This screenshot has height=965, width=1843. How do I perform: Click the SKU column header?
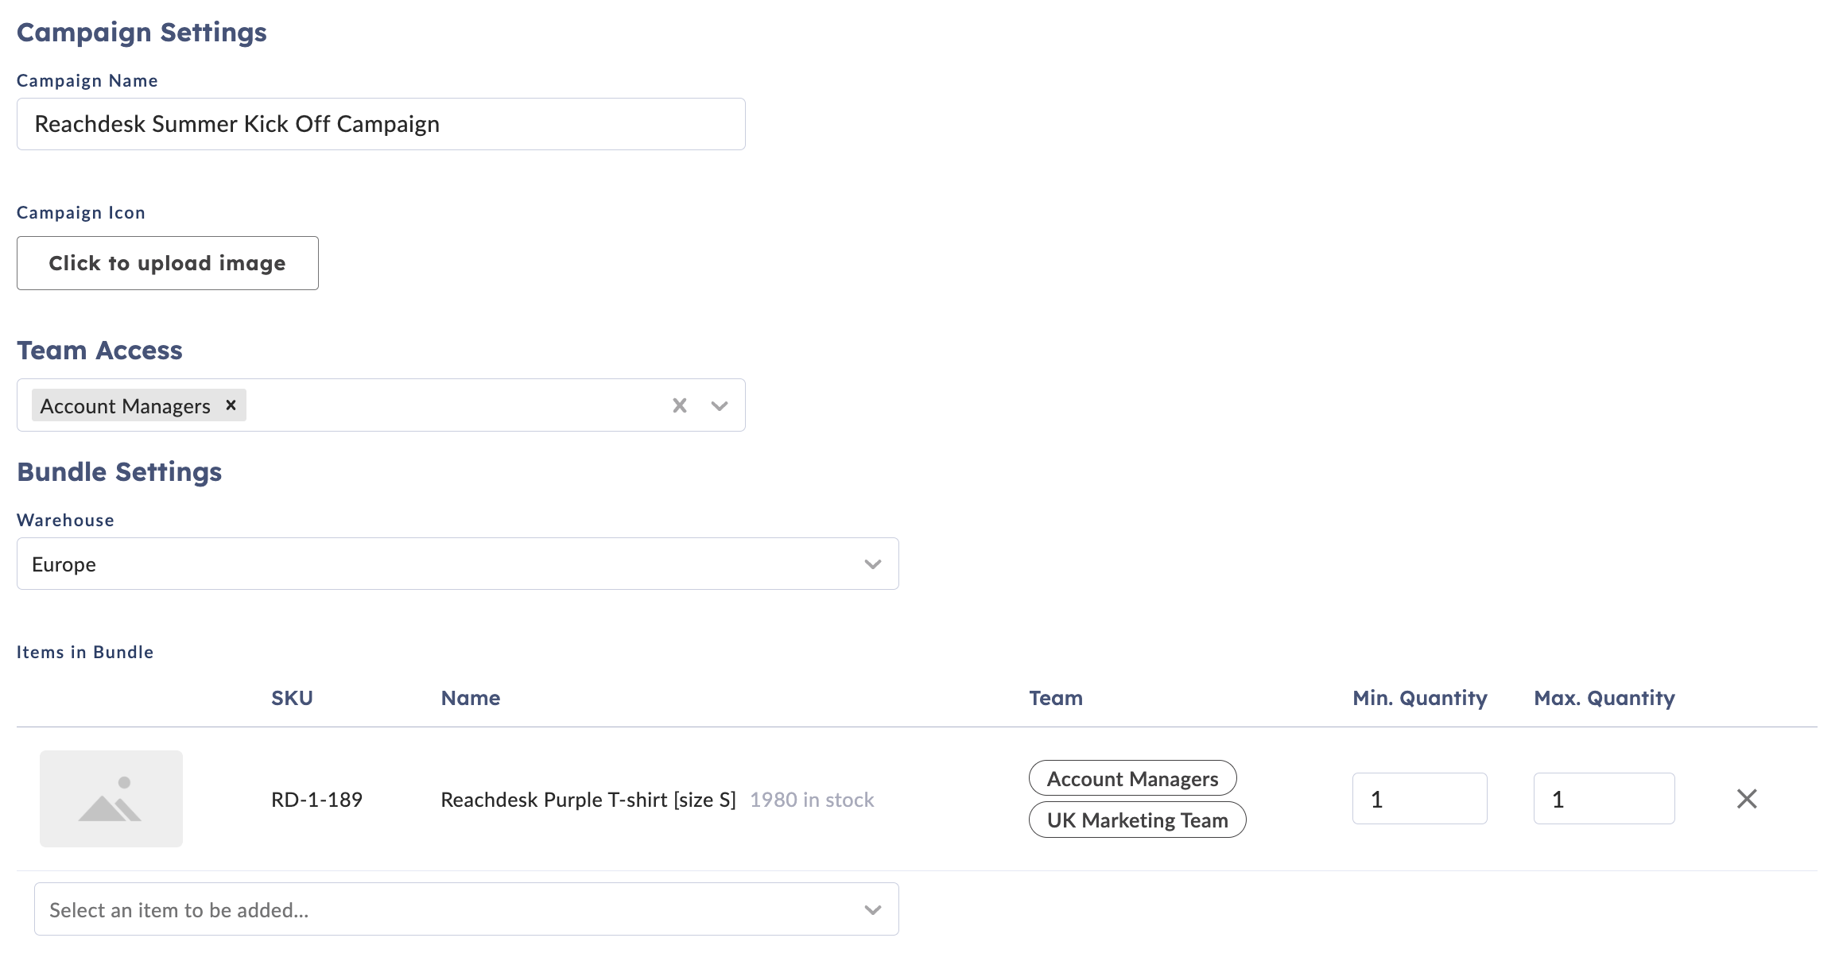click(x=292, y=698)
